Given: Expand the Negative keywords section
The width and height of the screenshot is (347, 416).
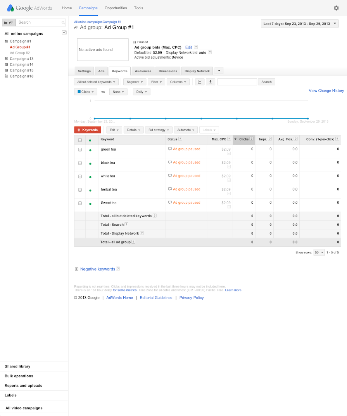Looking at the screenshot, I should [76, 269].
